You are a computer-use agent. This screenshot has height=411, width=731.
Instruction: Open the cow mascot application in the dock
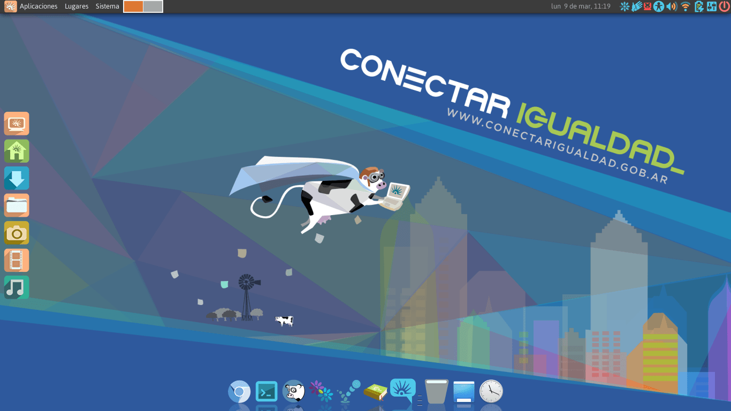(294, 391)
